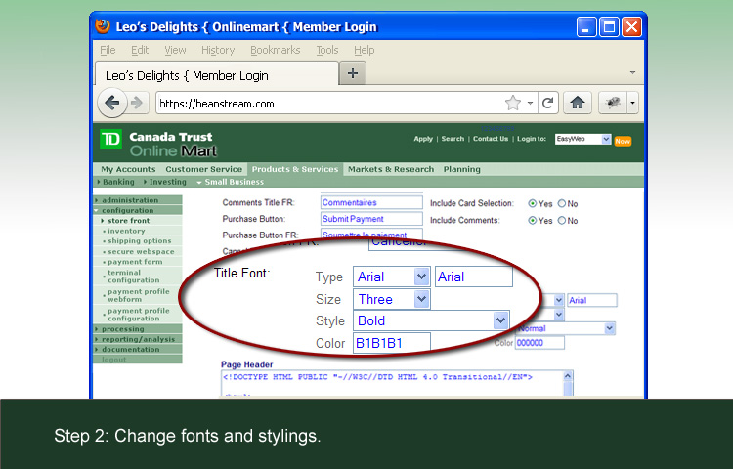The image size is (733, 469).
Task: Open the File menu
Action: 108,50
